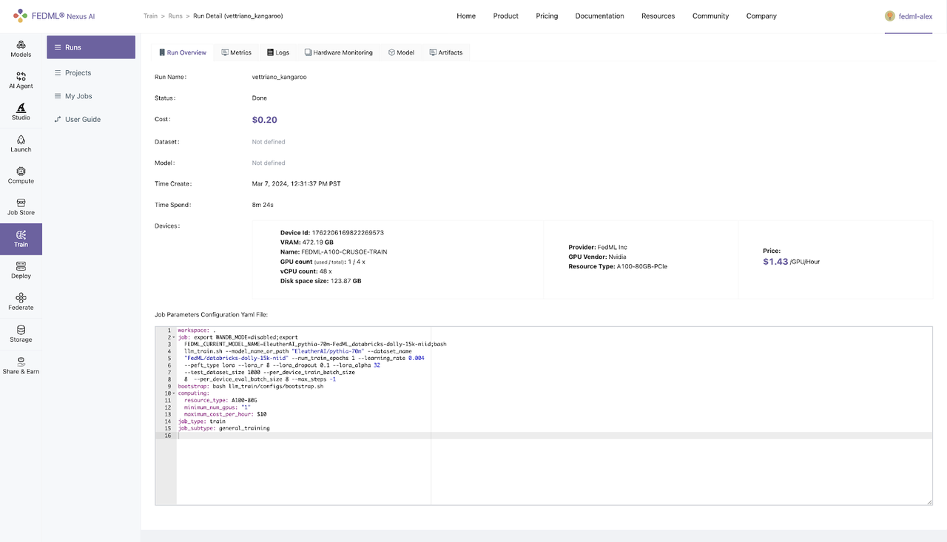Open the Studio section
This screenshot has height=542, width=947.
pyautogui.click(x=21, y=112)
